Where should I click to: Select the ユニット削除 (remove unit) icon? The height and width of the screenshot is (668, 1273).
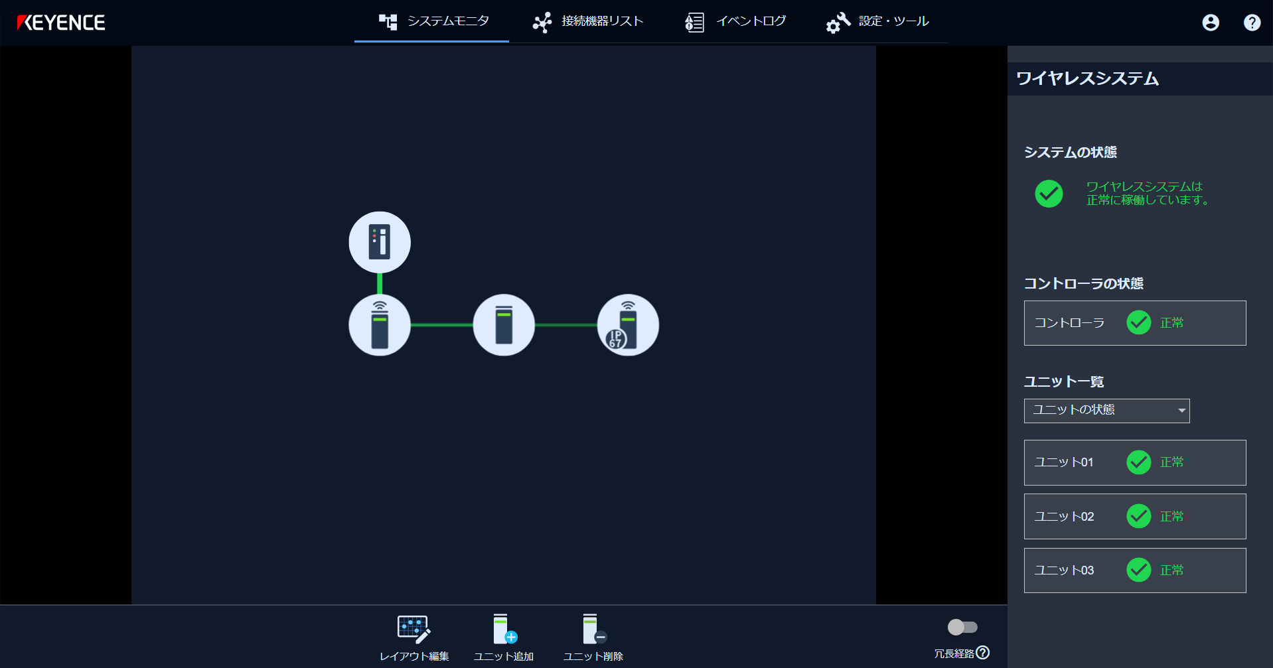coord(593,629)
